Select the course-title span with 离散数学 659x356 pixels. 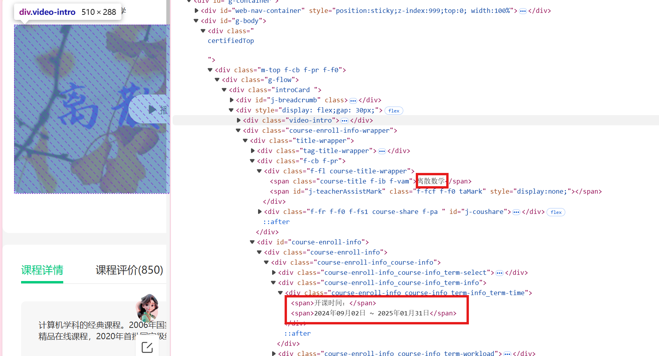coord(370,181)
